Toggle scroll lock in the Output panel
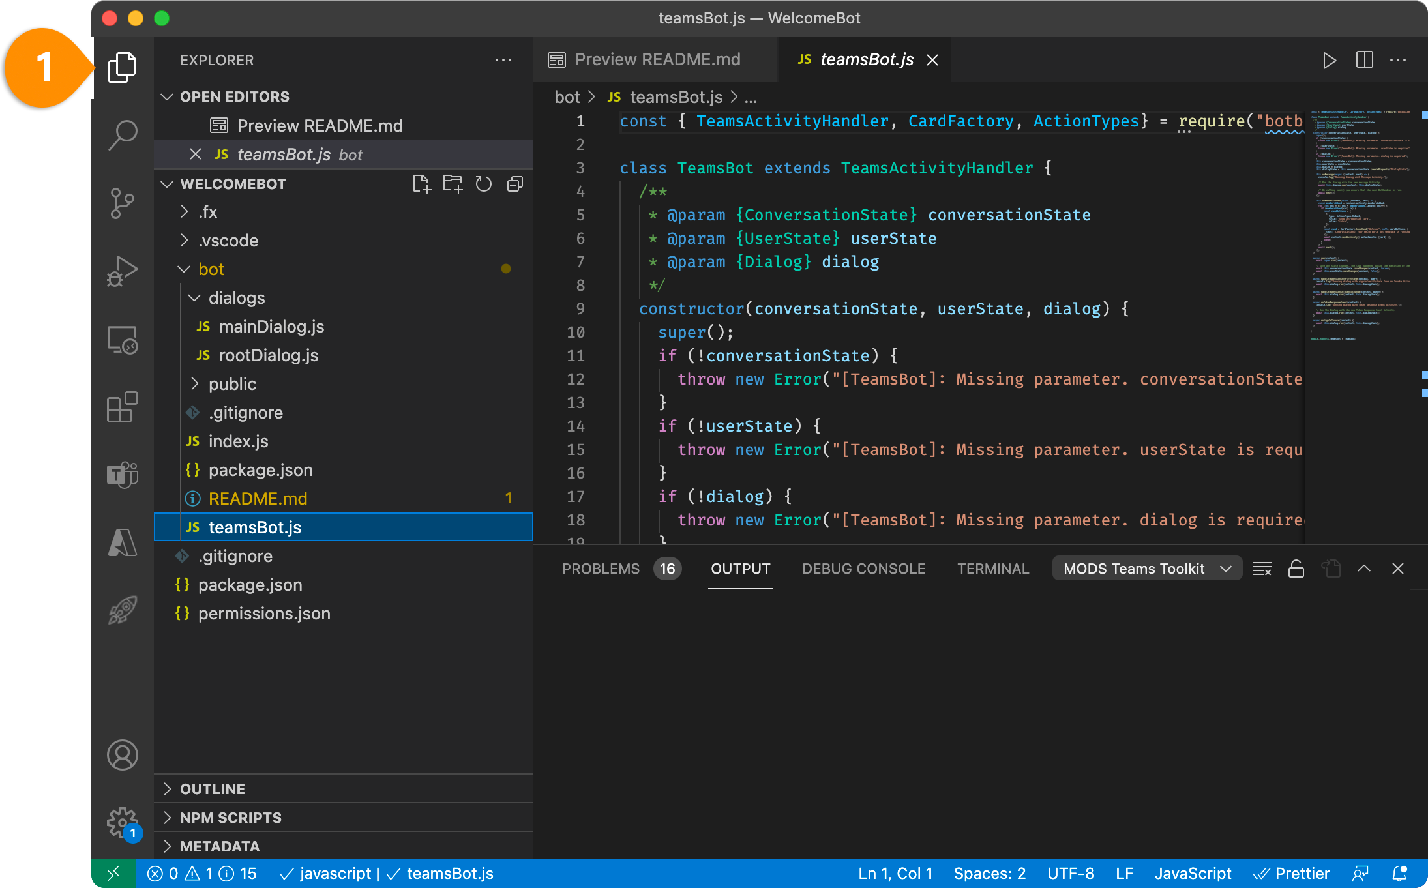 point(1296,568)
